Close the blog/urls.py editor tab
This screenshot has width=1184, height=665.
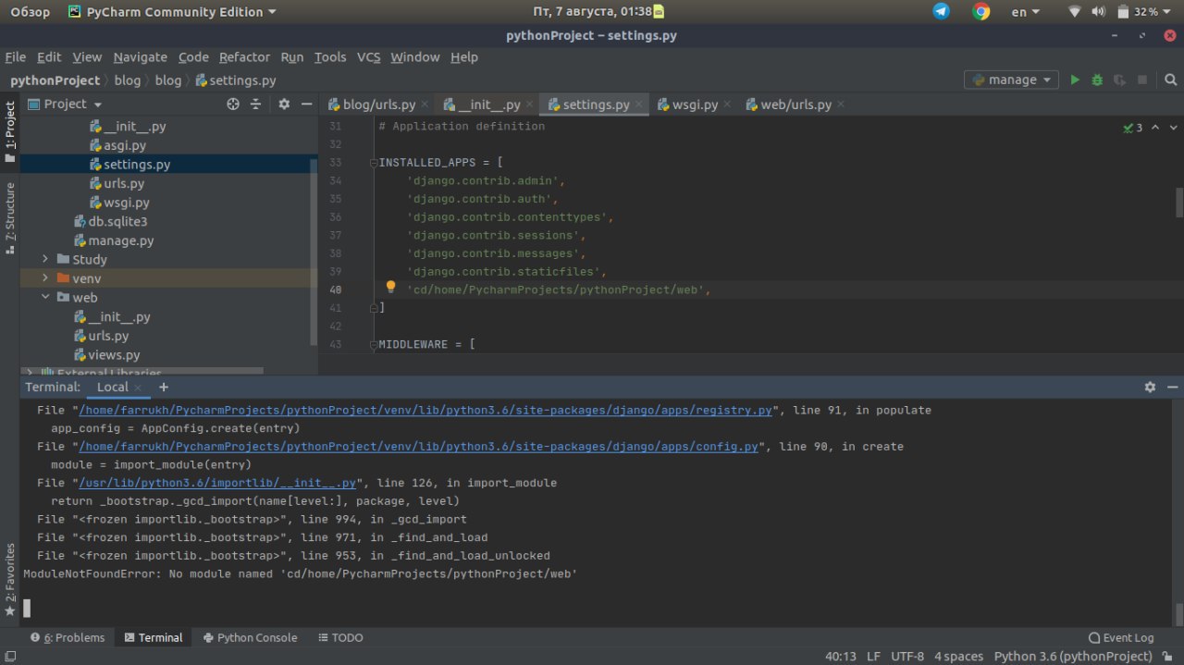click(424, 105)
